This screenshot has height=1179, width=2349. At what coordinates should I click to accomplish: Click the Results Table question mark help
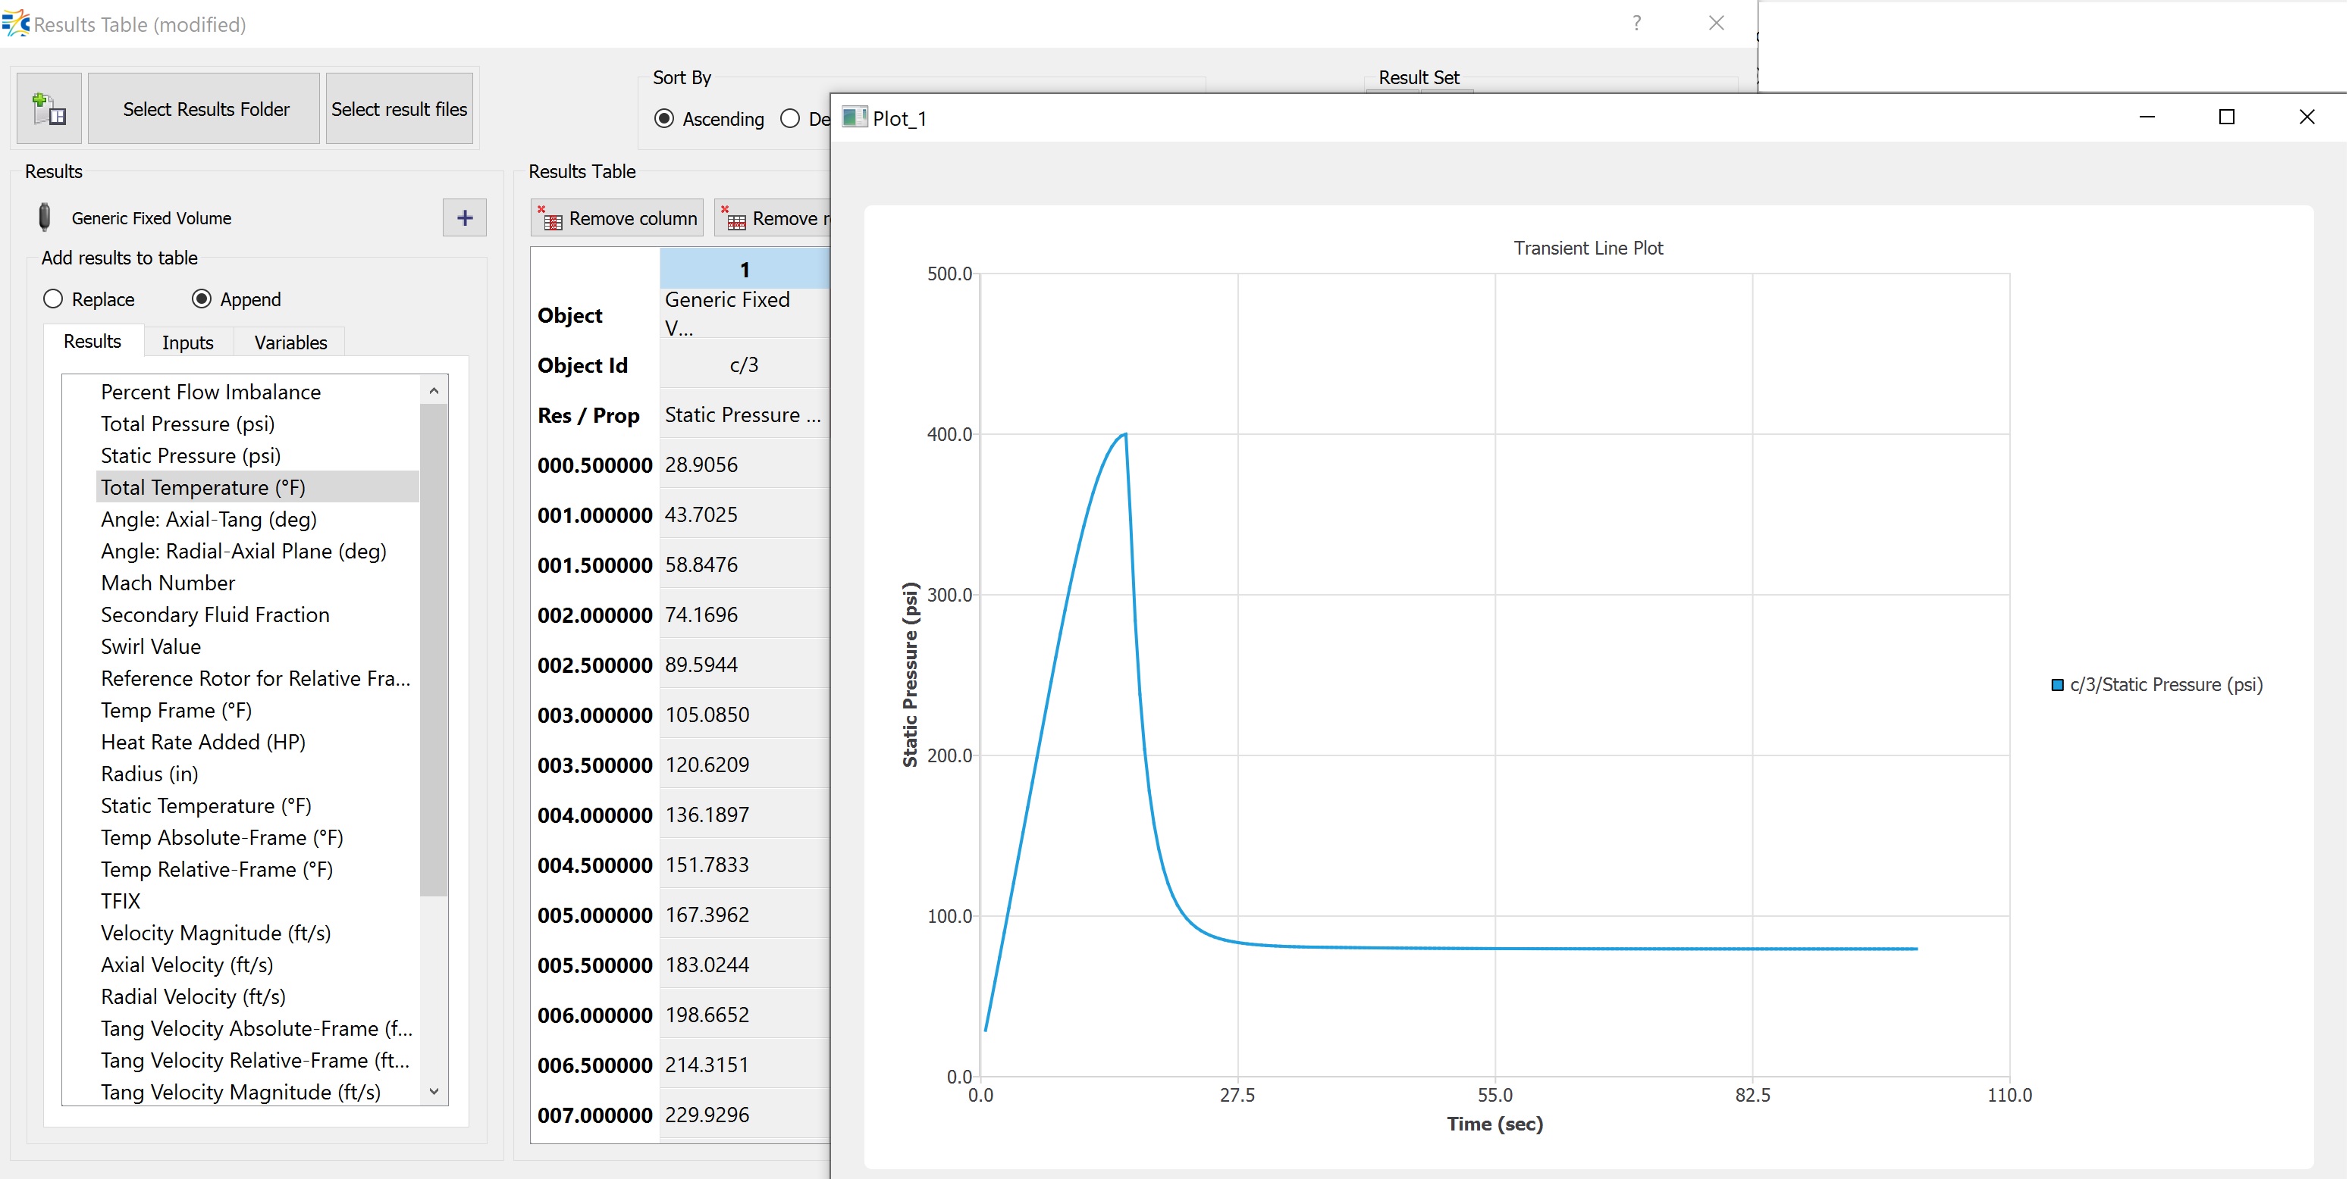coord(1637,23)
